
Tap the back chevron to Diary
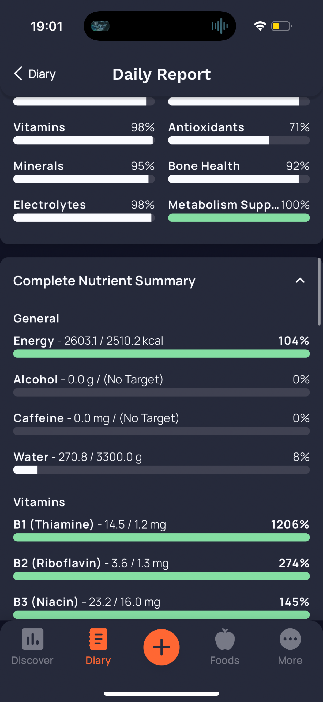tap(18, 74)
